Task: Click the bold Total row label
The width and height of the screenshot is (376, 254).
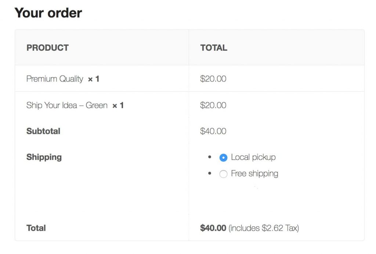Action: click(36, 228)
